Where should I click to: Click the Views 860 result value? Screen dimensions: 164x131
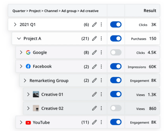146,109
